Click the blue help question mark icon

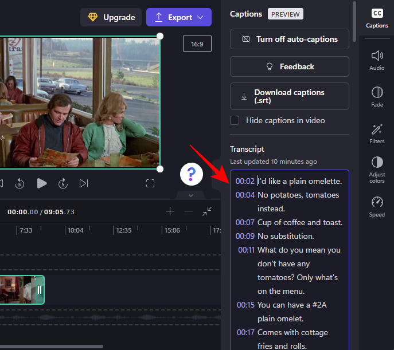click(x=192, y=174)
